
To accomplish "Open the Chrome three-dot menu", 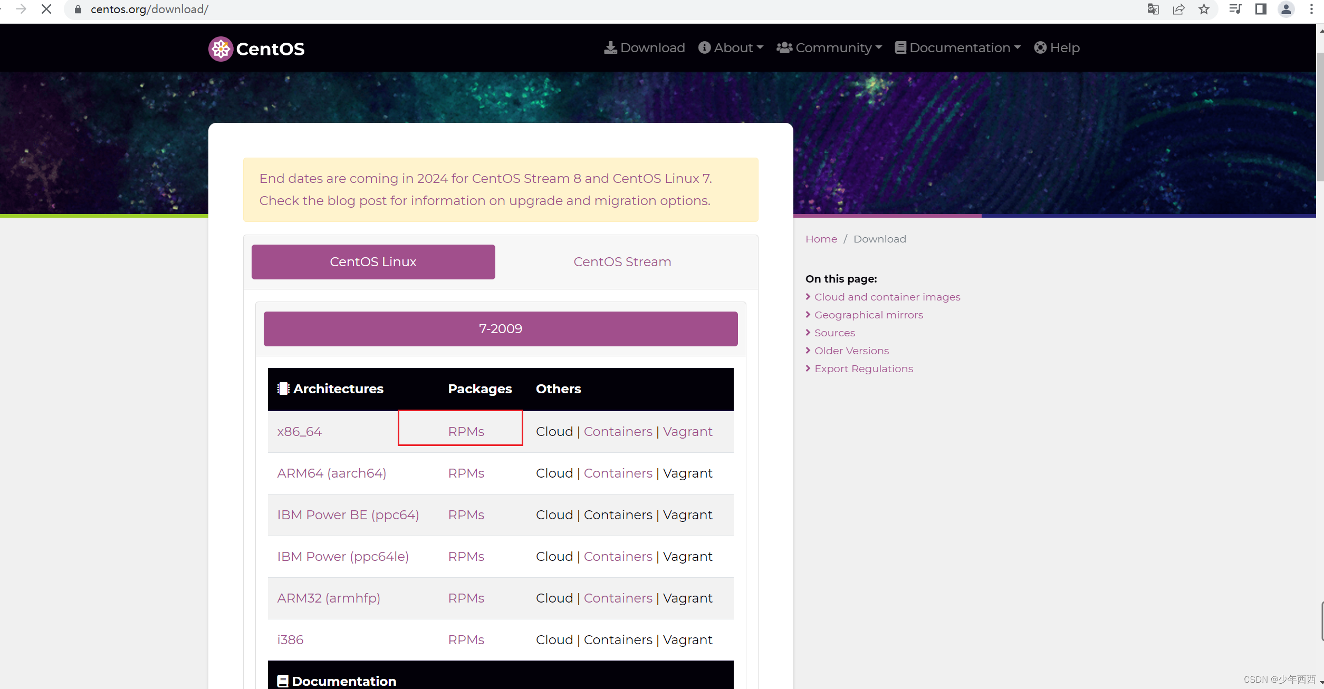I will pyautogui.click(x=1311, y=9).
